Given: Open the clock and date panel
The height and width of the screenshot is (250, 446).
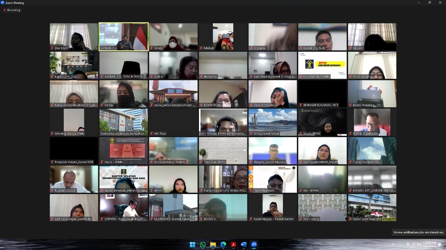Looking at the screenshot, I should [430, 244].
